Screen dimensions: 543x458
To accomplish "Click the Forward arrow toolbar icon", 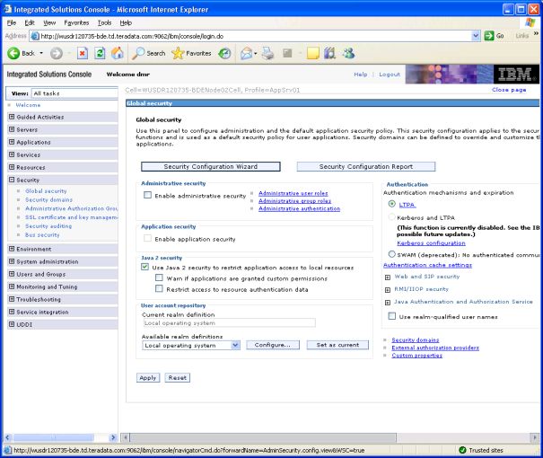I will [57, 53].
